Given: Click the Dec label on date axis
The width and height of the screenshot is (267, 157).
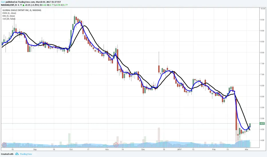Looking at the screenshot, I should pyautogui.click(x=143, y=149).
